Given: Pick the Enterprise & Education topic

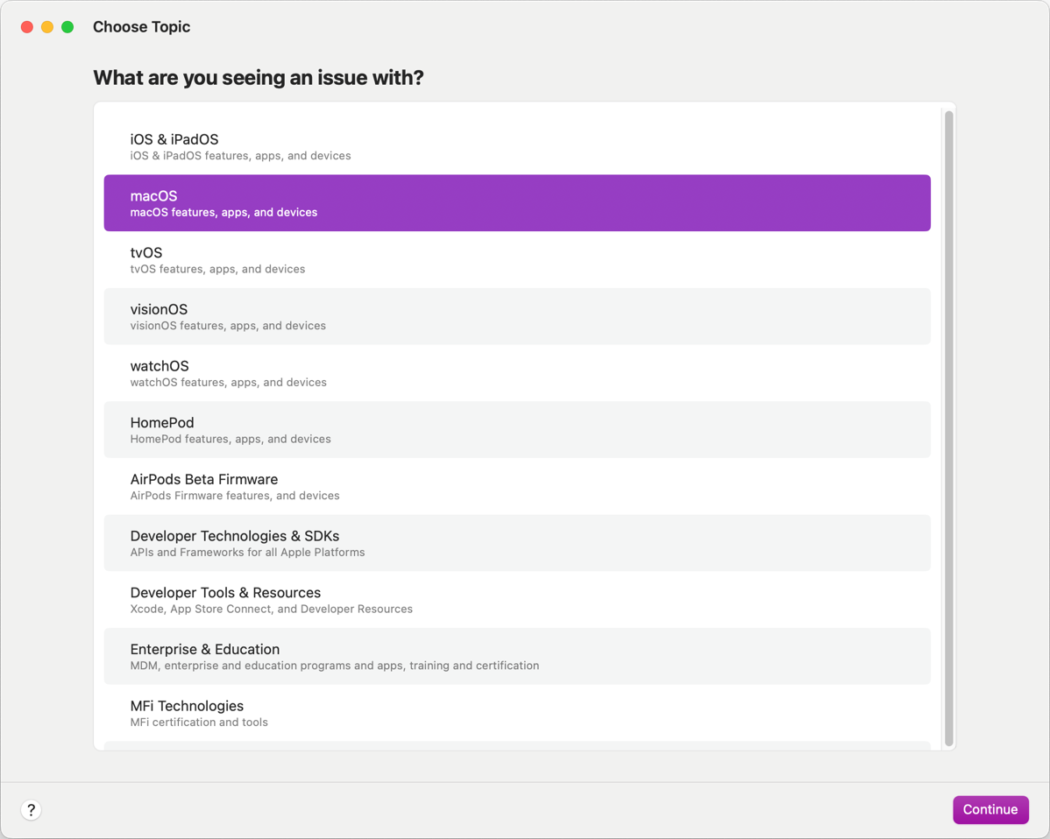Looking at the screenshot, I should point(516,656).
